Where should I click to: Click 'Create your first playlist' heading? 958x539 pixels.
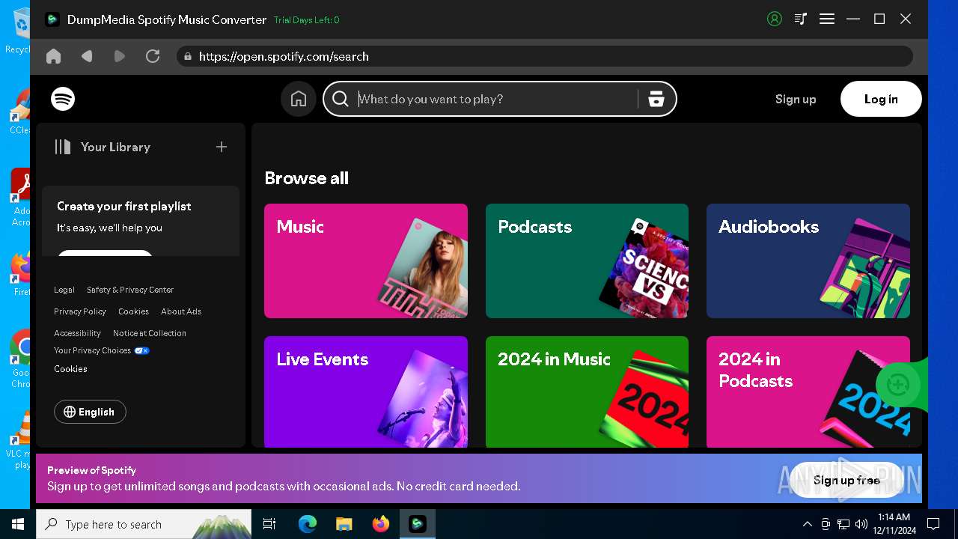[x=124, y=206]
